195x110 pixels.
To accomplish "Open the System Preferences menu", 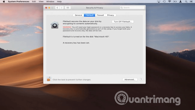I will 19,2.
